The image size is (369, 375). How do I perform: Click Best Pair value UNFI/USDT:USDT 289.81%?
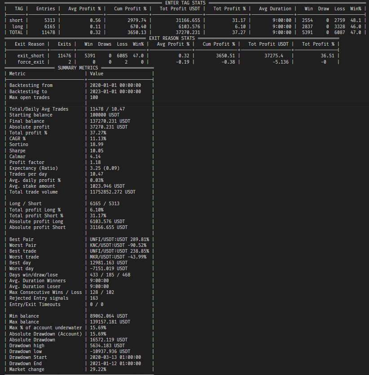(119, 239)
